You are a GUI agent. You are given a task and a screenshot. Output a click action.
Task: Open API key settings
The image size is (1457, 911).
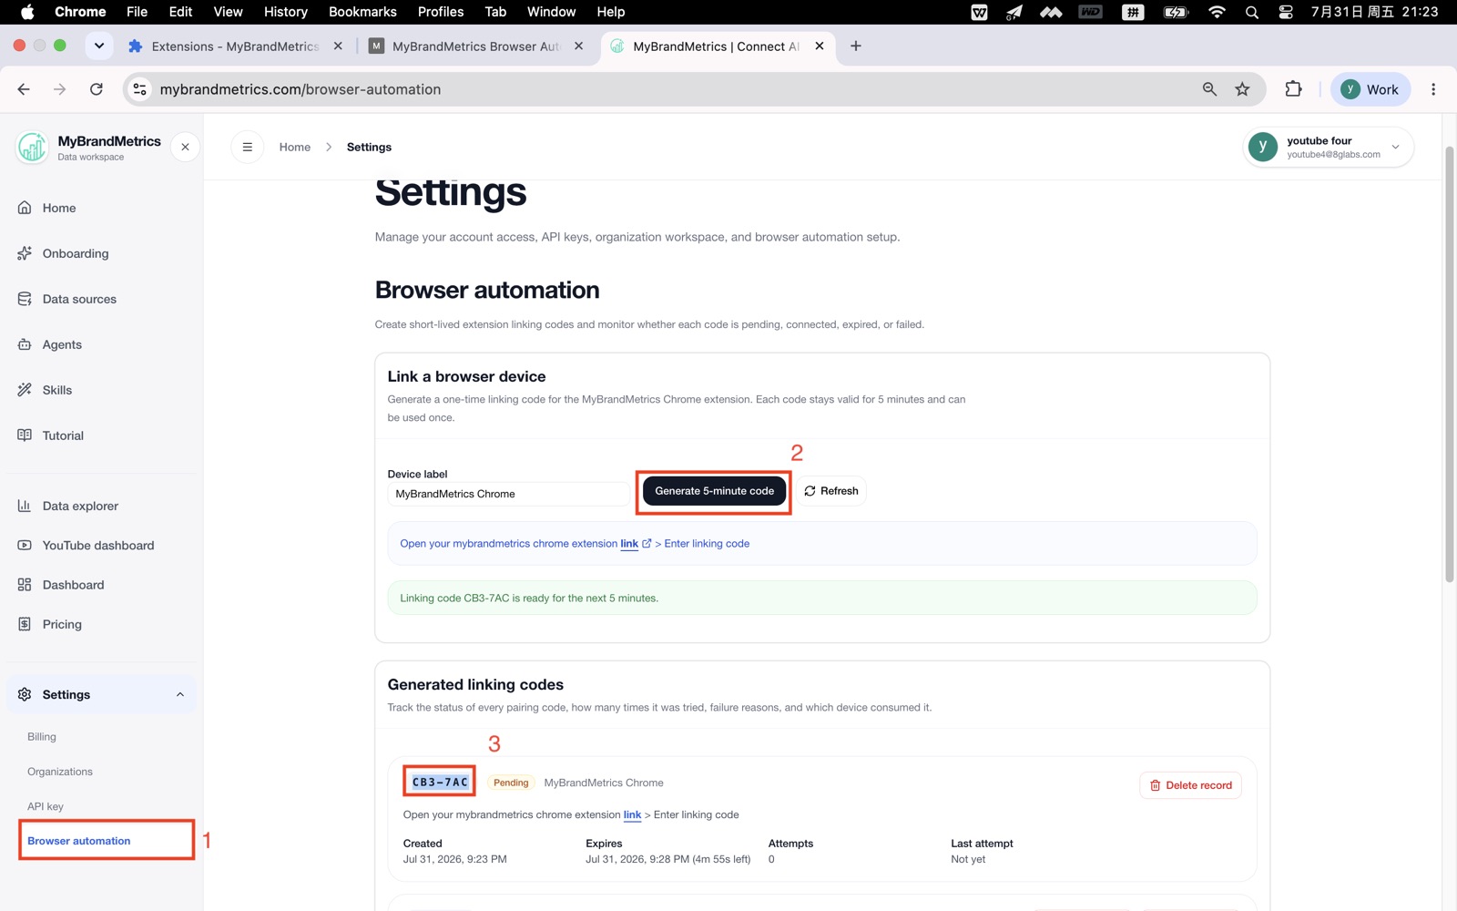[x=46, y=806]
